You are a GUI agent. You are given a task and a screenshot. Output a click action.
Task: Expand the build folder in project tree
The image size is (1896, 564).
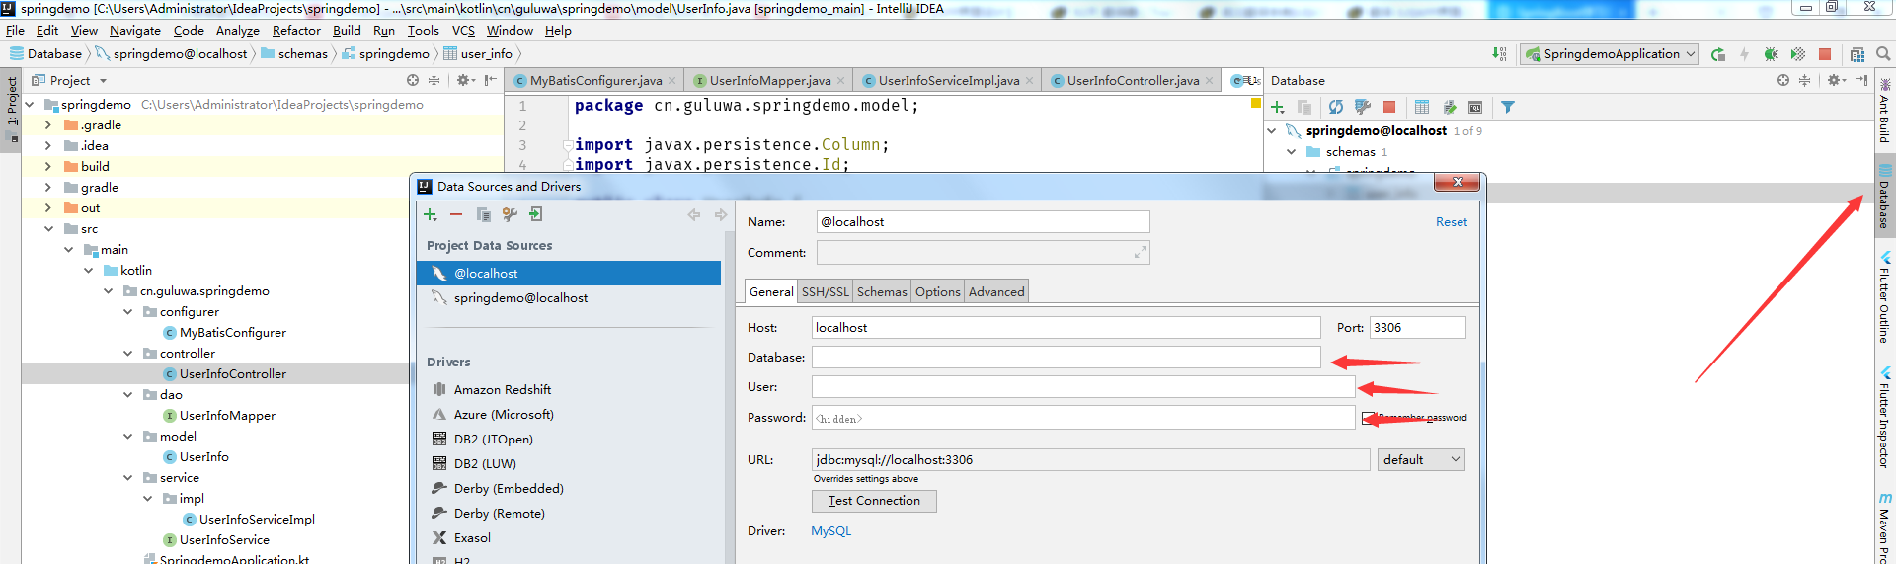47,167
